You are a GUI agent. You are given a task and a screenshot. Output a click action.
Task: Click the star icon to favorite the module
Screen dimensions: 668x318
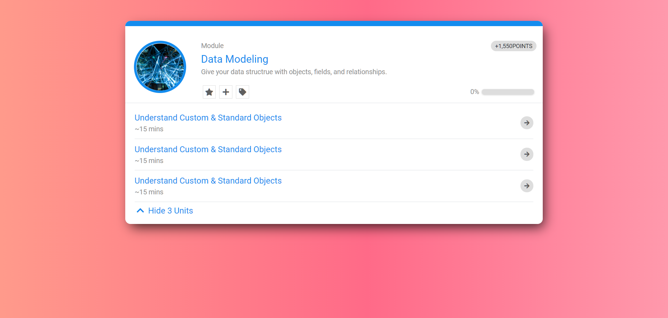point(209,92)
